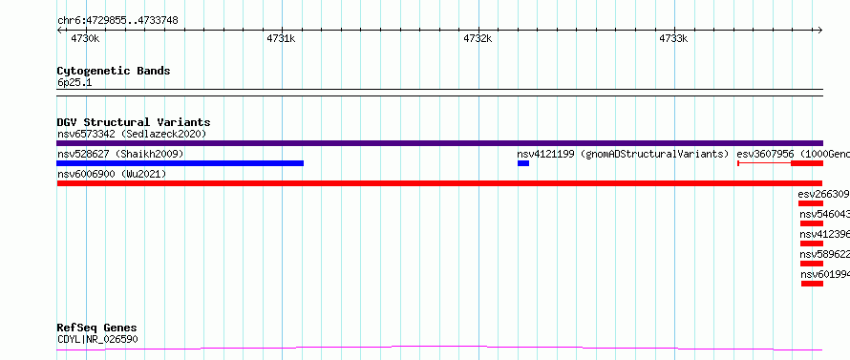850x360 pixels.
Task: Select the nsv528627 (Shaikh2009) blue variant bar
Action: (x=180, y=163)
